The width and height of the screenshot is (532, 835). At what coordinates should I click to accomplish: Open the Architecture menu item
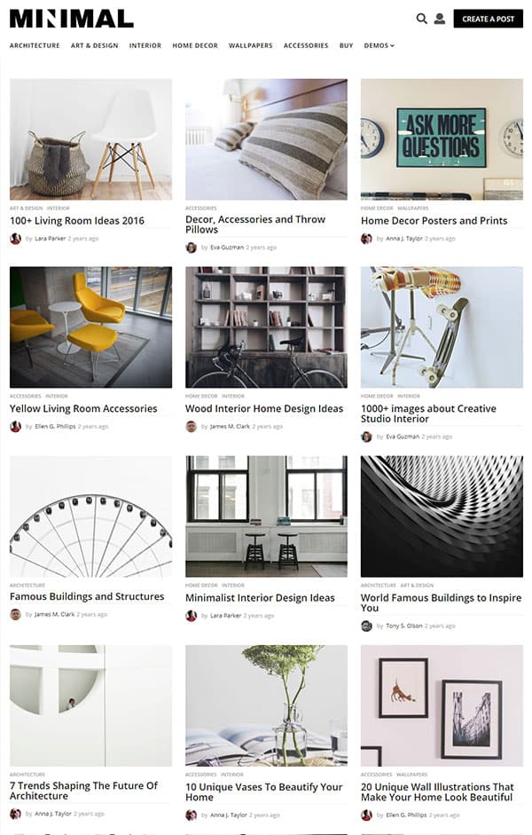(x=35, y=46)
